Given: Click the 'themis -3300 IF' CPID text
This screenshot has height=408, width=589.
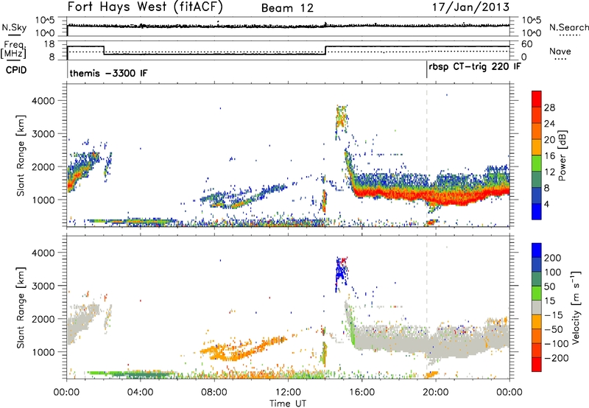Looking at the screenshot, I should click(108, 73).
